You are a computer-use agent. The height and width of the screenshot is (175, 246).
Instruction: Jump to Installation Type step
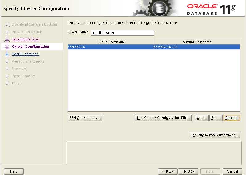pos(25,39)
